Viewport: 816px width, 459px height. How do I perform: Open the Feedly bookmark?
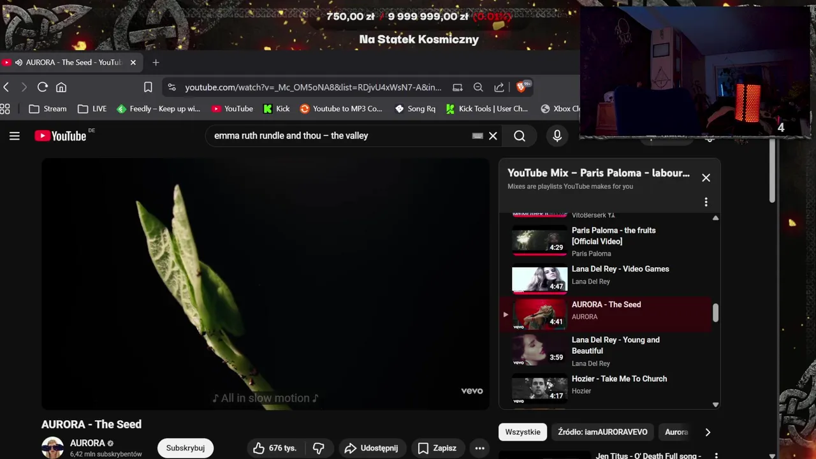point(159,109)
